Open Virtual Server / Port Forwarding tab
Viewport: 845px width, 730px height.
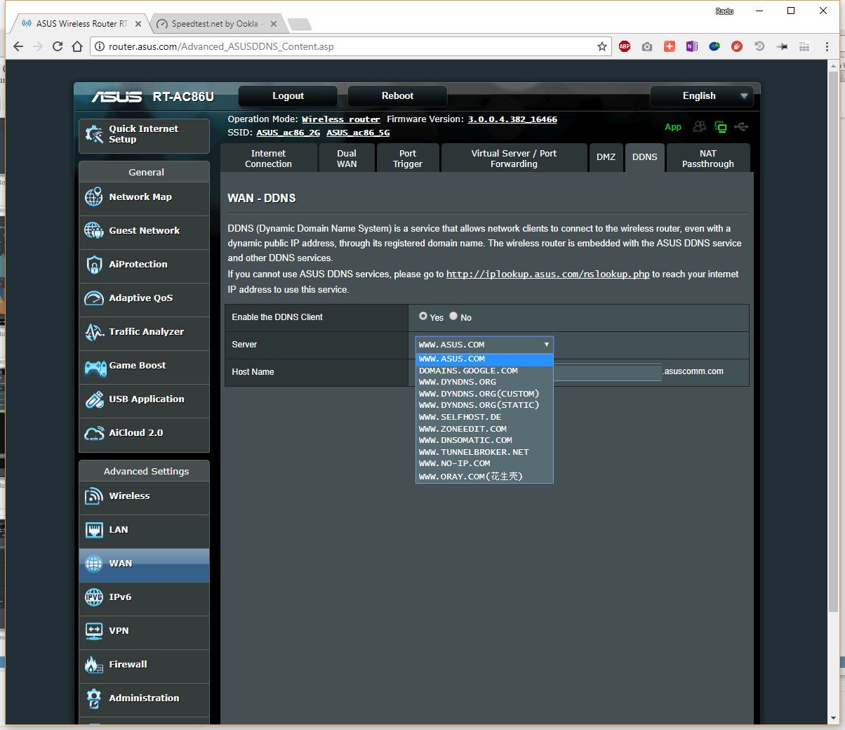[x=514, y=159]
